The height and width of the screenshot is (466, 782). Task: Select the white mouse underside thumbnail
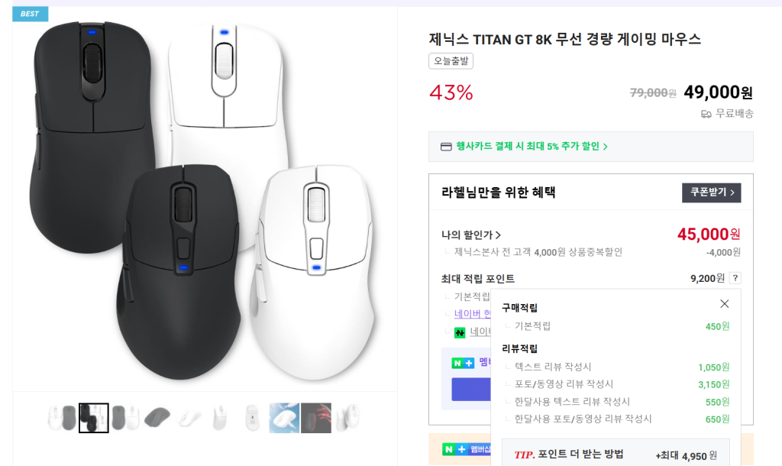(x=253, y=418)
